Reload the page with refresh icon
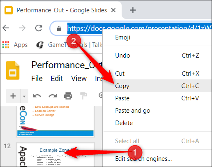The image size is (212, 167). coord(39,28)
